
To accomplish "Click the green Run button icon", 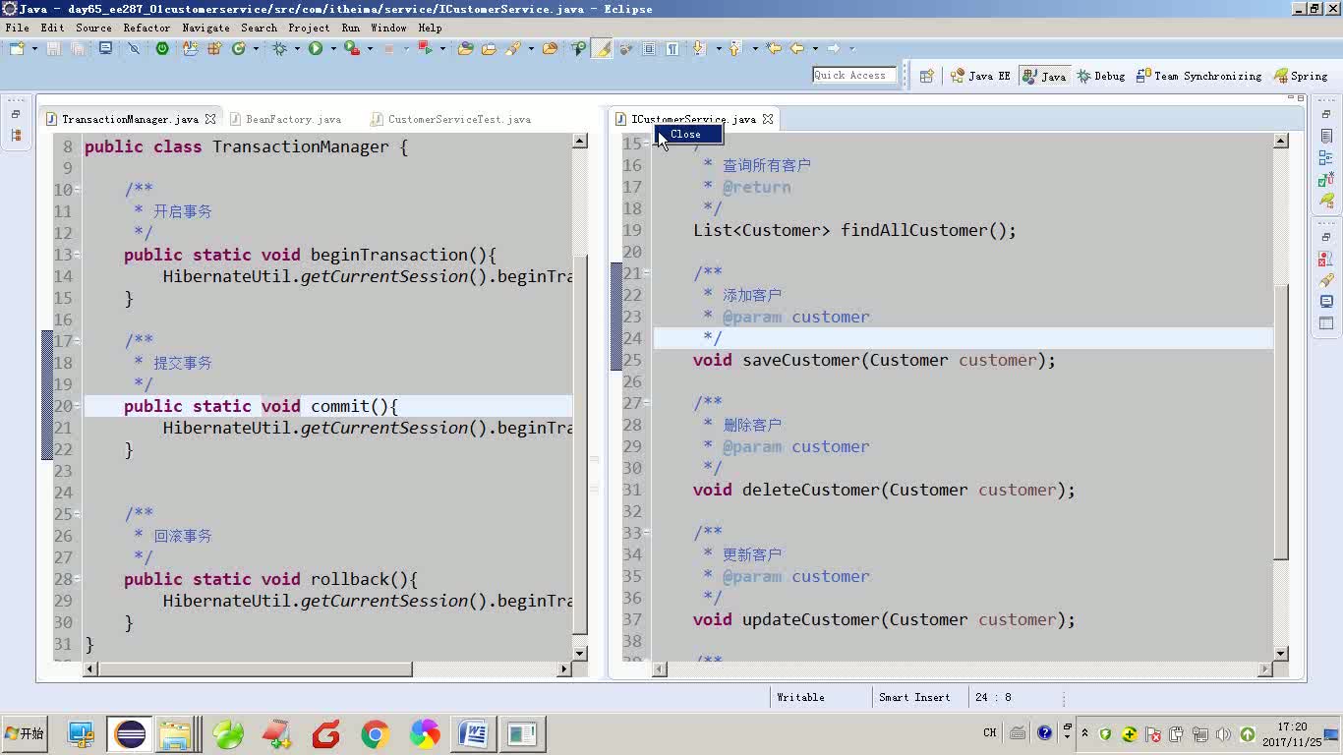I will click(316, 48).
